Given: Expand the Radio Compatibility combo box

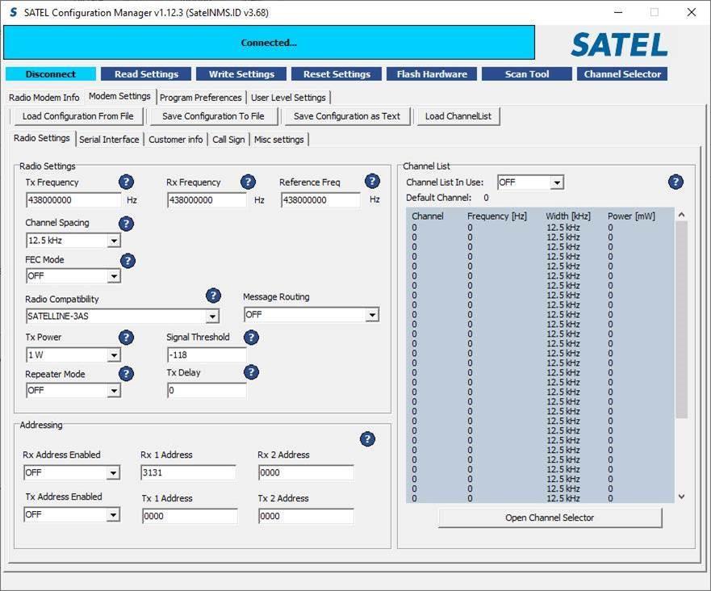Looking at the screenshot, I should (212, 316).
